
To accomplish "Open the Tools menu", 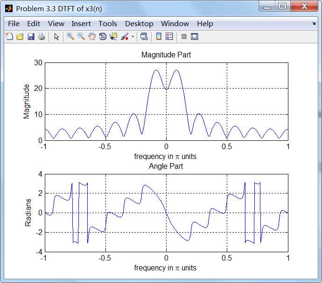I will pyautogui.click(x=108, y=24).
